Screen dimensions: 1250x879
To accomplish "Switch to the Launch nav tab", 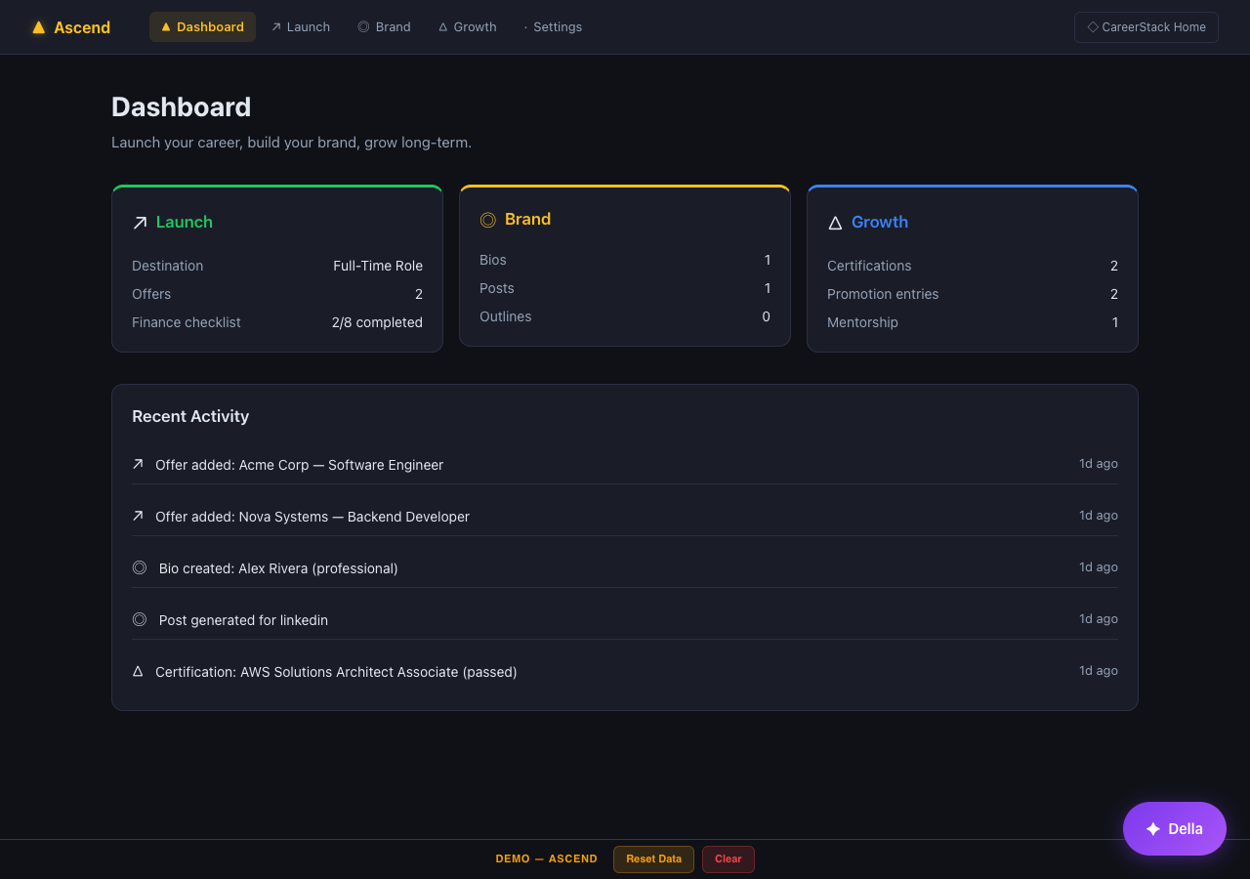I will tap(301, 27).
